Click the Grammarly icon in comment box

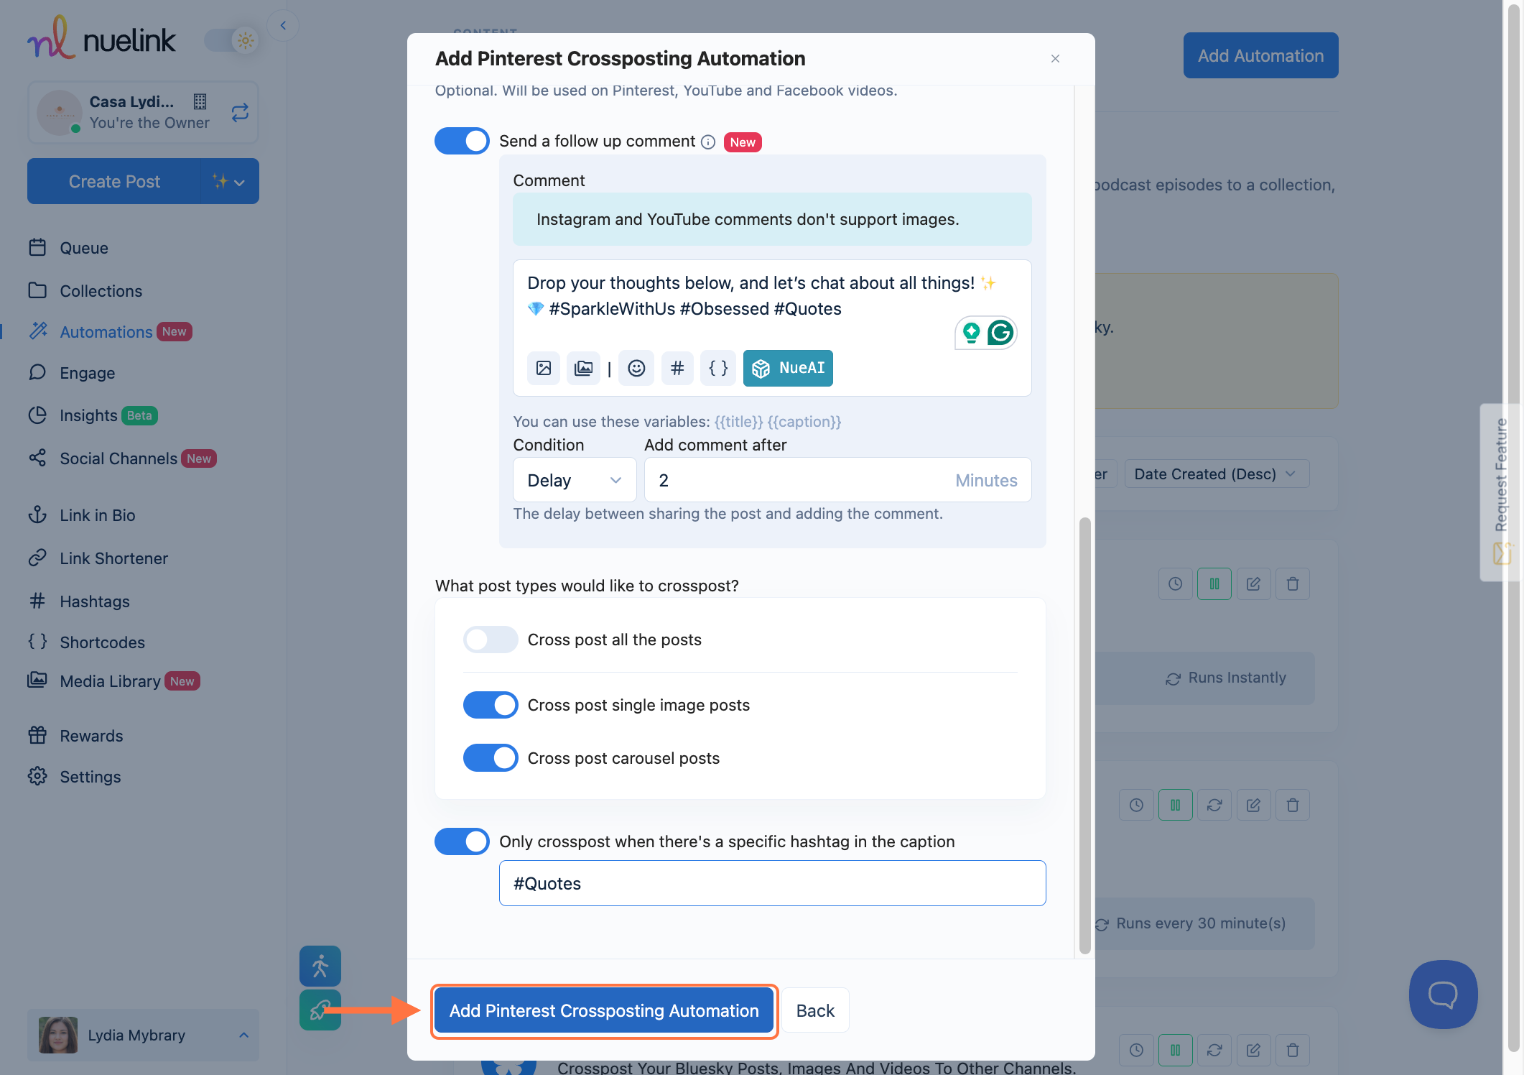(x=1000, y=333)
